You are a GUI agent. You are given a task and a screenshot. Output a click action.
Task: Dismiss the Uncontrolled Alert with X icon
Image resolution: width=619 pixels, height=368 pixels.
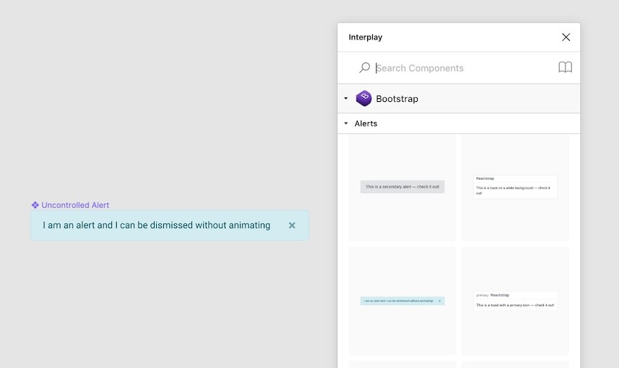pyautogui.click(x=292, y=225)
